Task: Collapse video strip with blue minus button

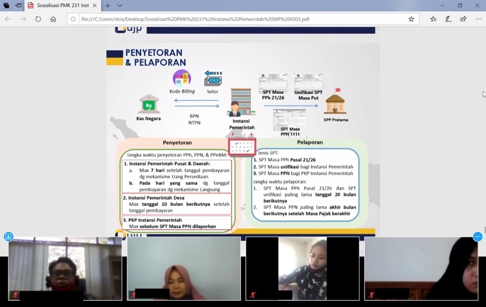Action: [478, 236]
